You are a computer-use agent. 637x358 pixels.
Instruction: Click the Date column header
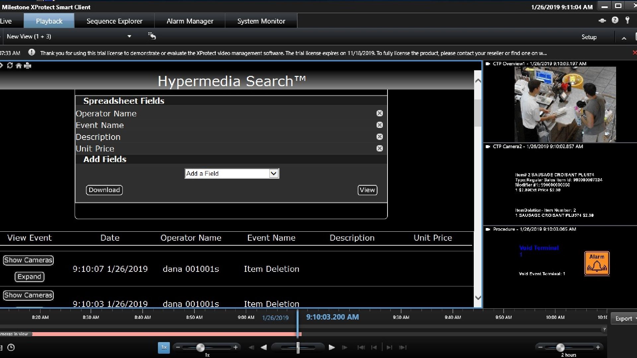[x=110, y=238]
